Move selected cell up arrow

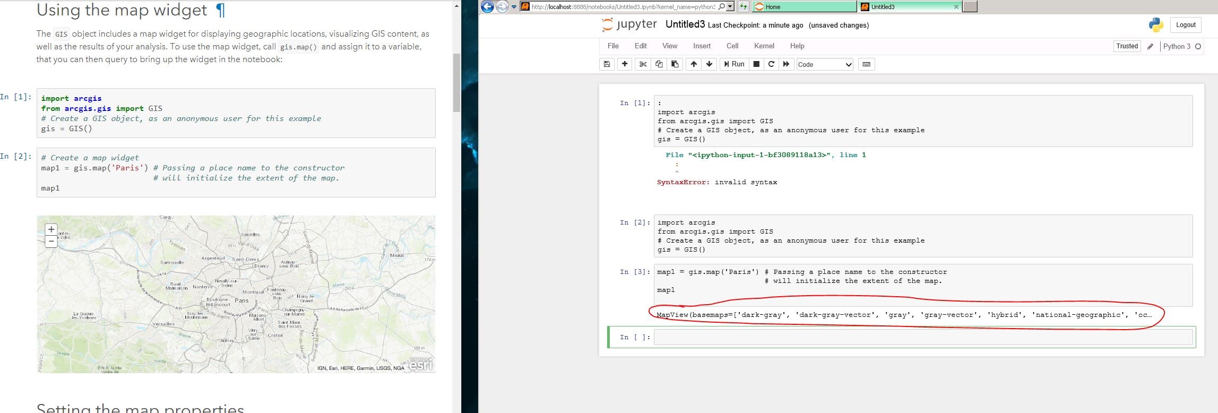(x=694, y=64)
